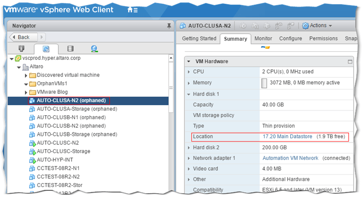Click the memory usage bar indicator
This screenshot has height=198, width=362.
click(264, 83)
